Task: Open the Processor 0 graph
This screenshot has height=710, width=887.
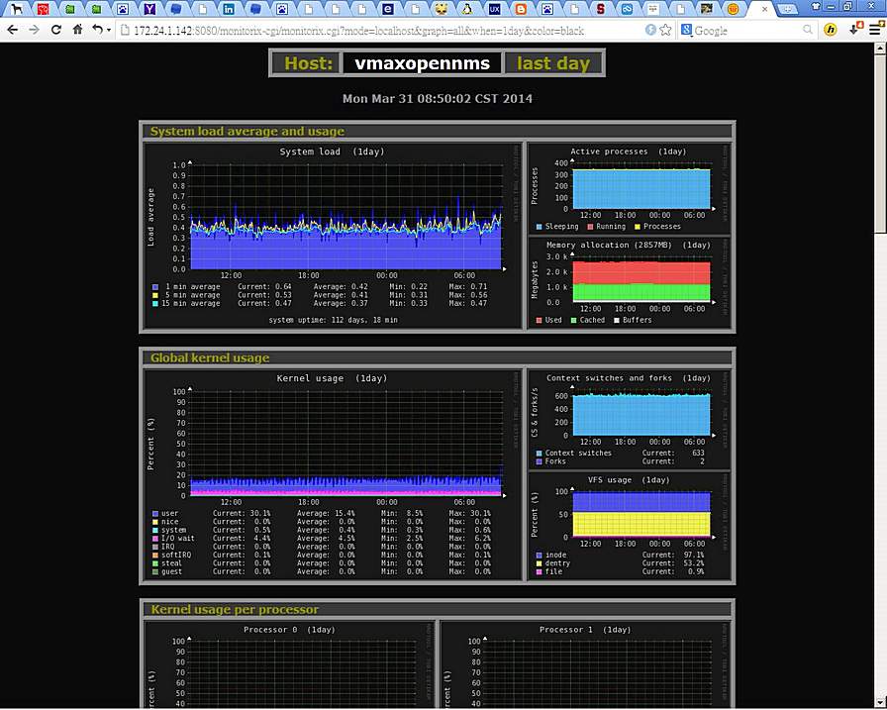Action: pyautogui.click(x=289, y=665)
